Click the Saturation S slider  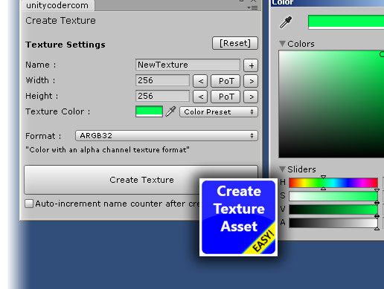tap(333, 196)
